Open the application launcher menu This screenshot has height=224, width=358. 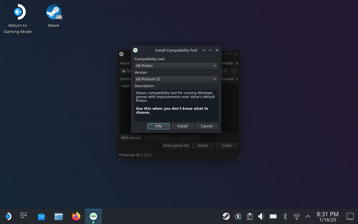tap(8, 216)
